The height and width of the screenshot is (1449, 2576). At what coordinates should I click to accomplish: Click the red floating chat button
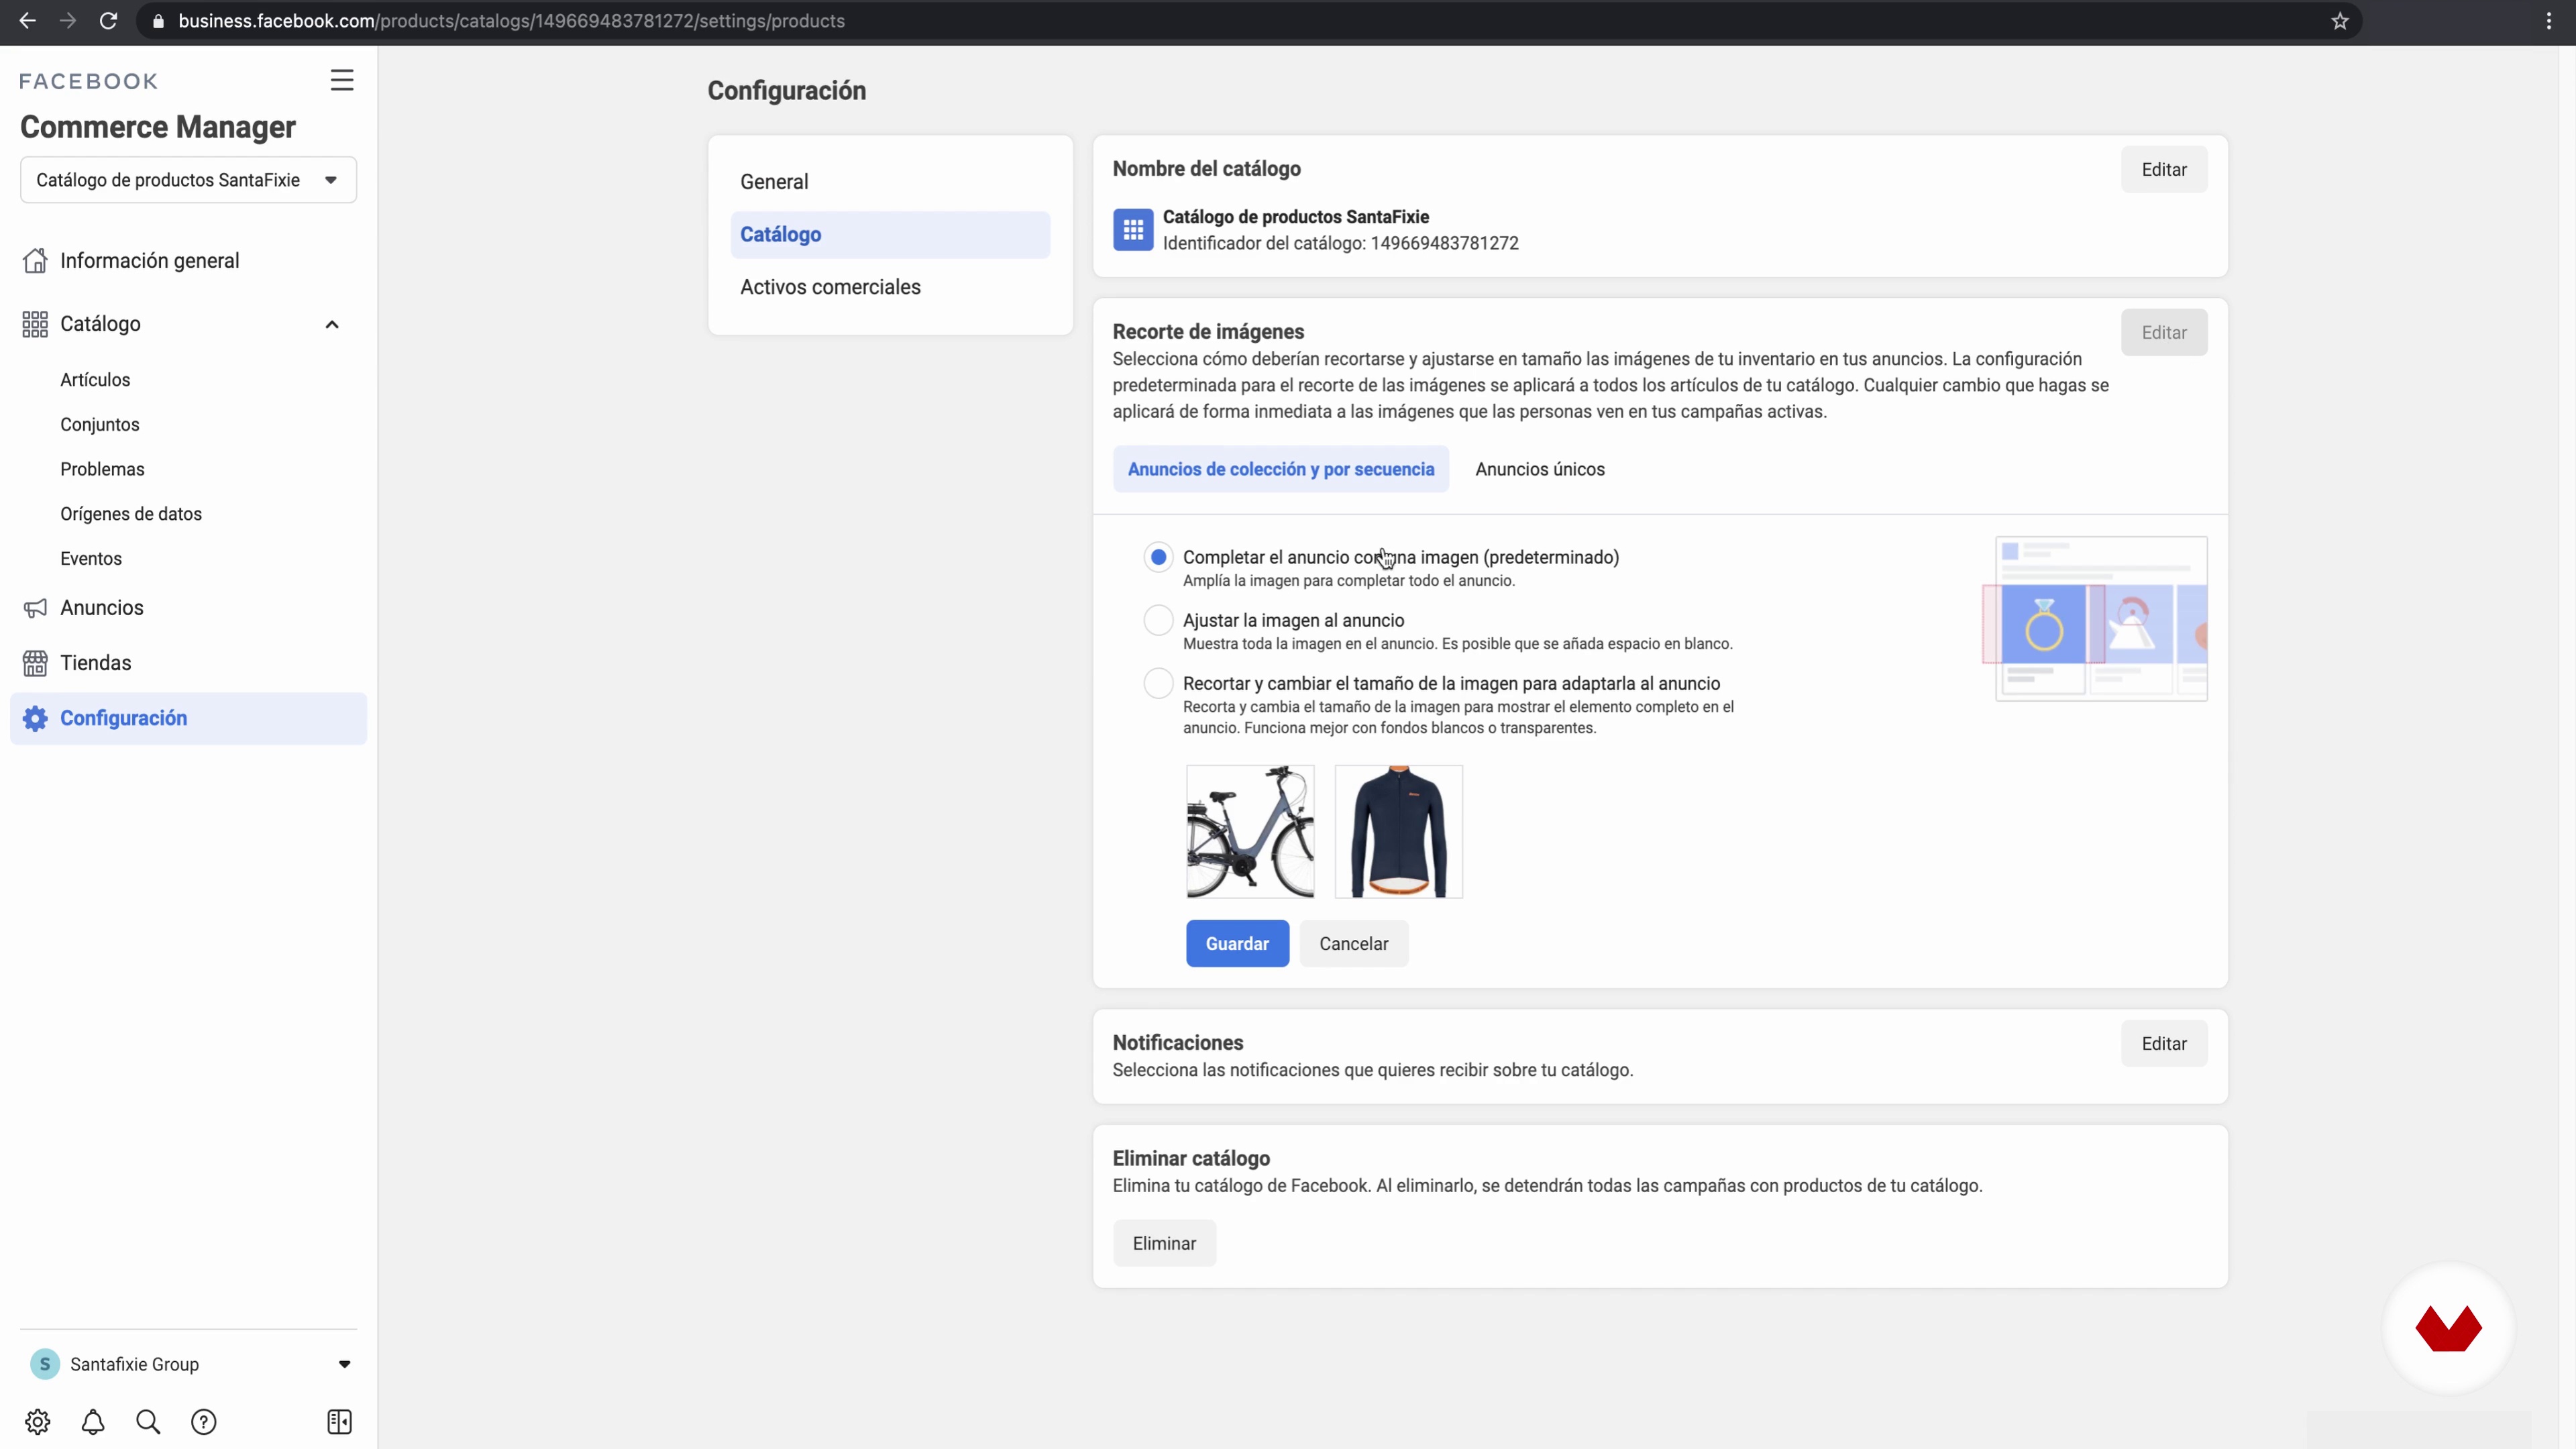(x=2448, y=1328)
